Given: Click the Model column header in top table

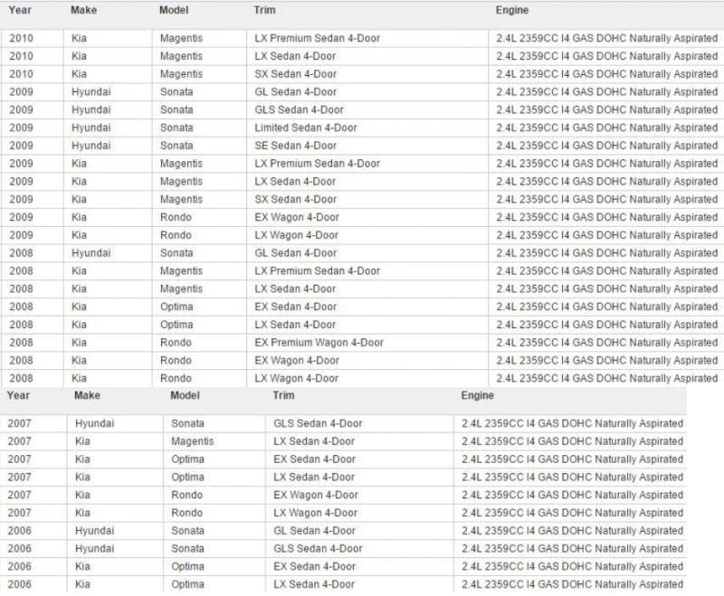Looking at the screenshot, I should pyautogui.click(x=174, y=10).
